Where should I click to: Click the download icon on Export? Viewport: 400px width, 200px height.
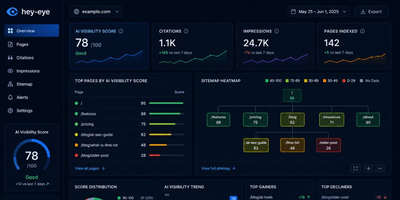(363, 11)
